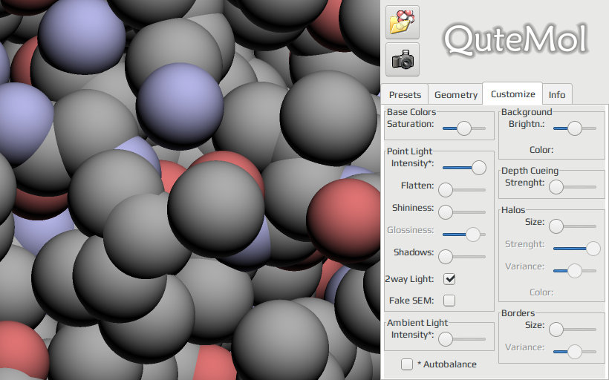
Task: Click the Halos Variance slider handle
Action: point(574,271)
